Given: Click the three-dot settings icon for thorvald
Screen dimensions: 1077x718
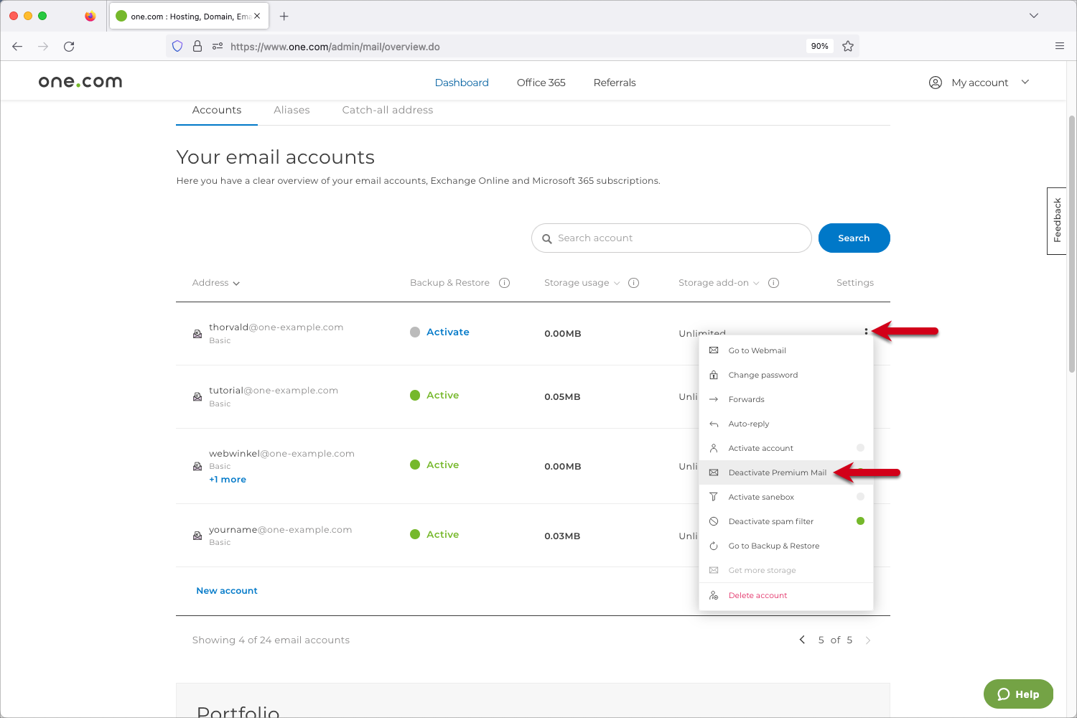Looking at the screenshot, I should coord(866,332).
